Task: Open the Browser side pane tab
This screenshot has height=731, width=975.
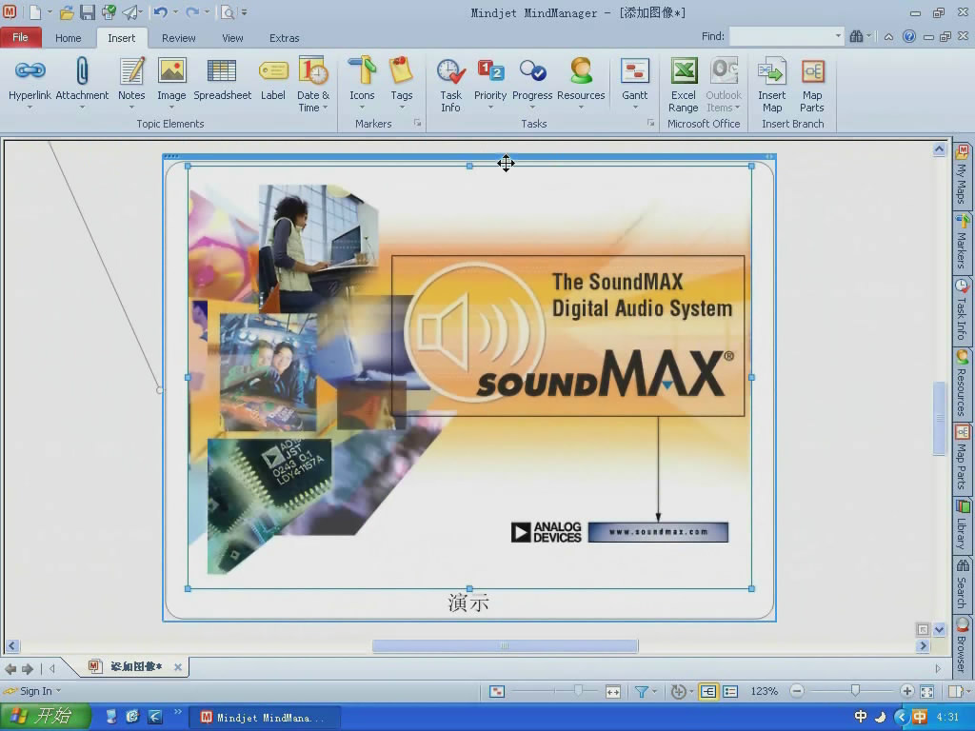Action: (x=962, y=645)
